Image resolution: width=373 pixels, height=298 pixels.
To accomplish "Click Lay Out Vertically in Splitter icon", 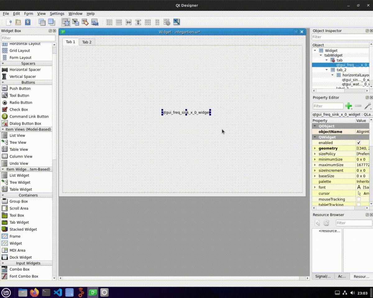I will (x=138, y=22).
